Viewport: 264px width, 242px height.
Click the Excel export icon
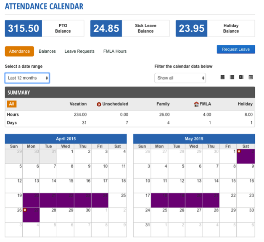[241, 77]
